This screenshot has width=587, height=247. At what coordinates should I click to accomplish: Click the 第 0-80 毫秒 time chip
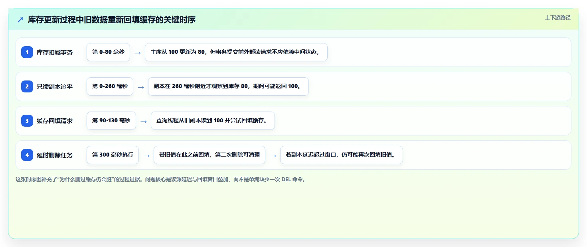coord(108,52)
